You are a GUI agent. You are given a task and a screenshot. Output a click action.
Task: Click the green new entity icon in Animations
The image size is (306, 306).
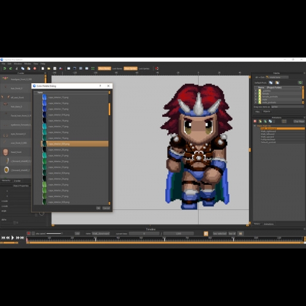(x=265, y=121)
